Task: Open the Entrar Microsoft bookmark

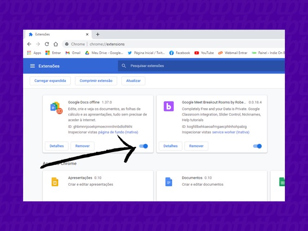Action: point(53,53)
